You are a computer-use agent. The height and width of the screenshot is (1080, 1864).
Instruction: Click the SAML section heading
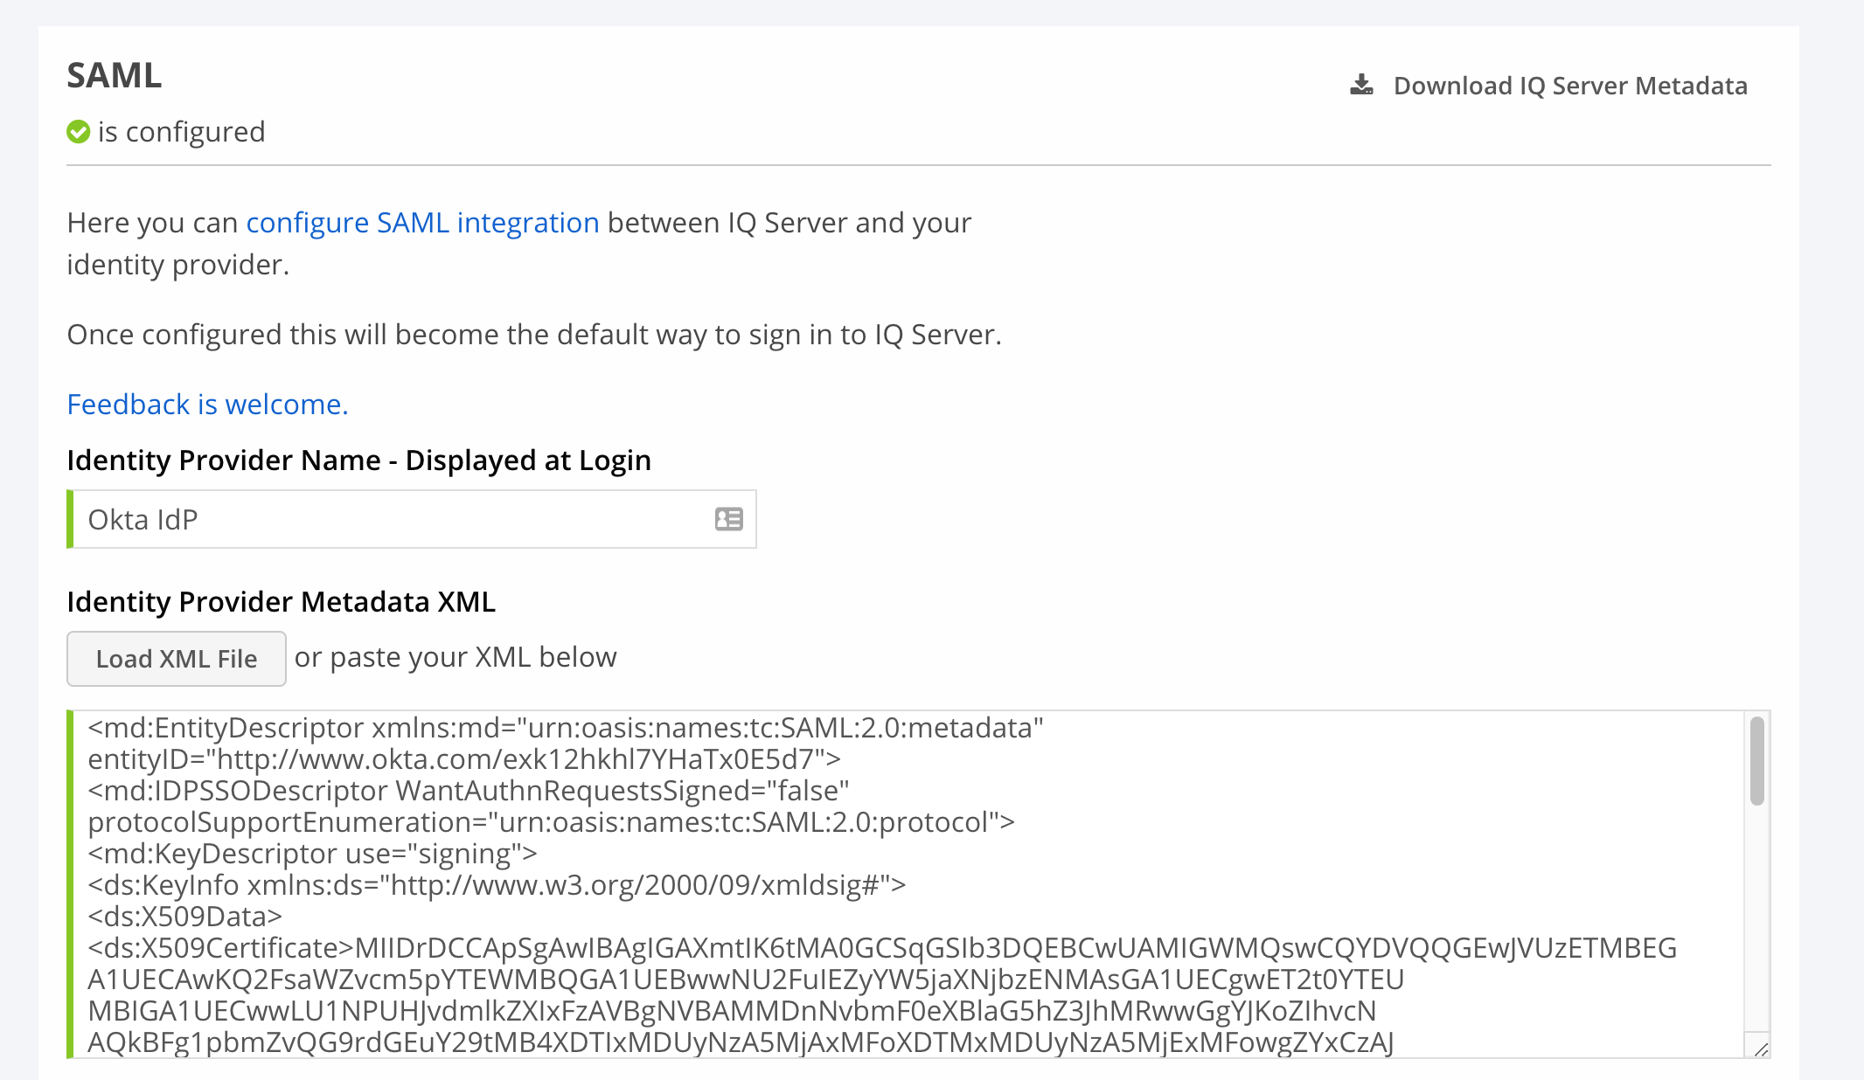(115, 76)
